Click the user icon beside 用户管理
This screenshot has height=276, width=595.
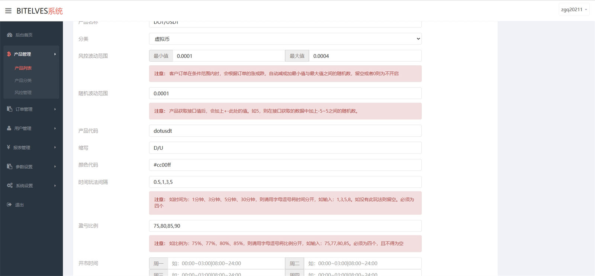pos(9,128)
